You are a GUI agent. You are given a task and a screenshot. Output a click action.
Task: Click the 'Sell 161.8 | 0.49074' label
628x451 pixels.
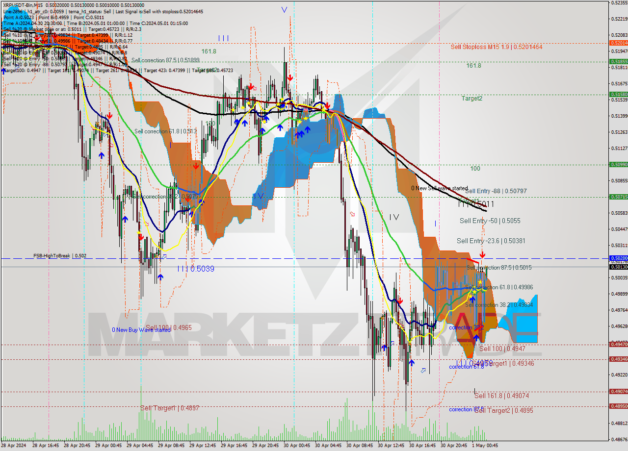[501, 396]
